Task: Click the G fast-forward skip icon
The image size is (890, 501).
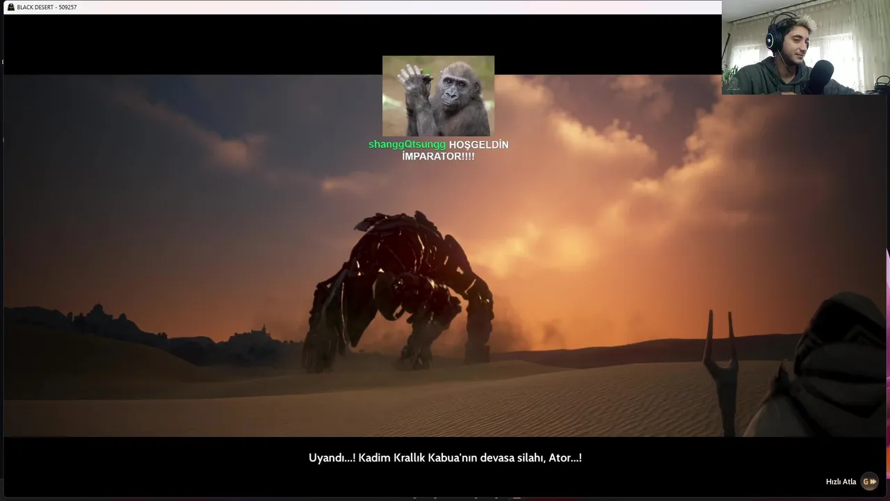Action: point(869,482)
